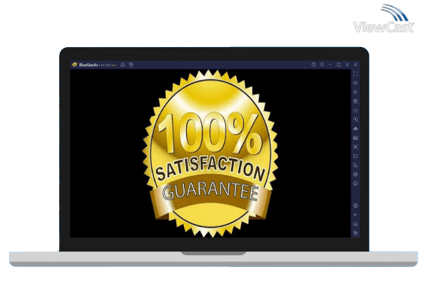Screen dimensions: 423x291
Task: Open Settings gear in the side toolbar
Action: 356,206
